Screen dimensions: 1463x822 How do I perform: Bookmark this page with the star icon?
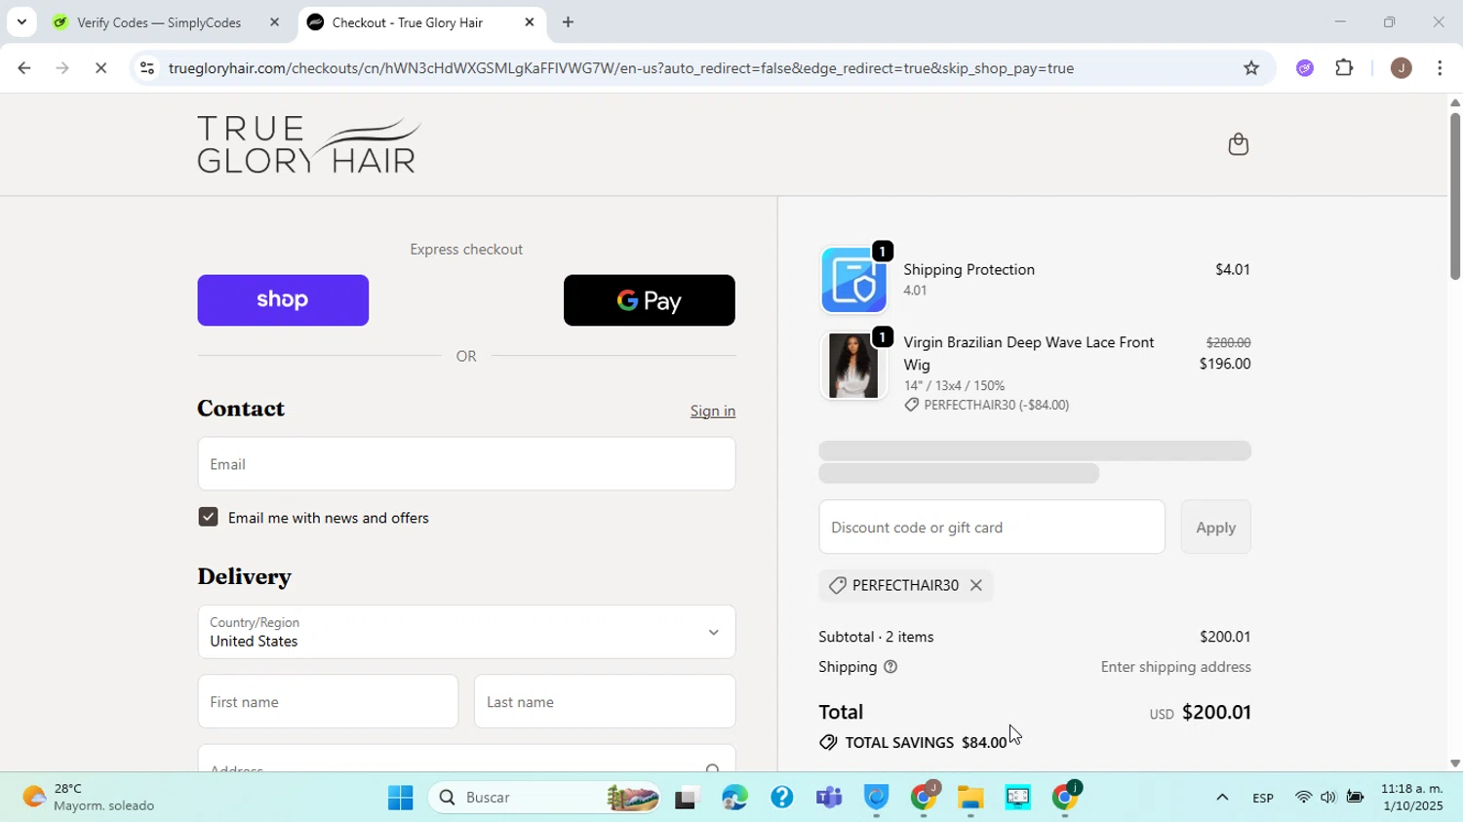pos(1251,68)
